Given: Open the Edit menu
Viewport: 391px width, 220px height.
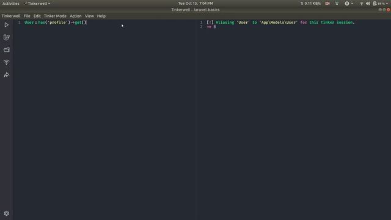Looking at the screenshot, I should (x=37, y=16).
